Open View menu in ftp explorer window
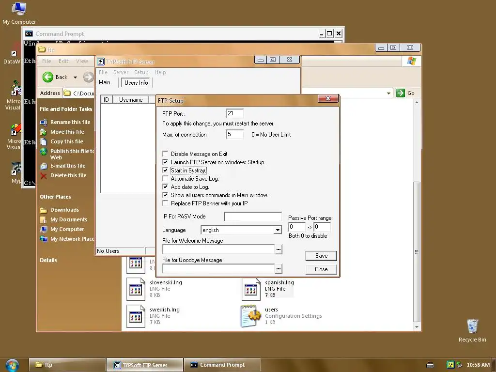 click(82, 61)
